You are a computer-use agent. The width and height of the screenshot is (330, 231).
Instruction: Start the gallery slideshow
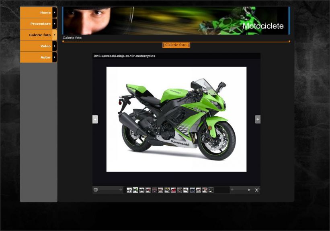[x=249, y=190]
